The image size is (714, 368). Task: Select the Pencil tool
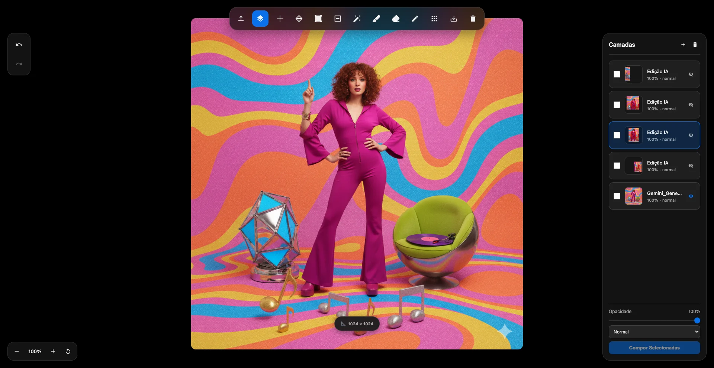coord(415,19)
